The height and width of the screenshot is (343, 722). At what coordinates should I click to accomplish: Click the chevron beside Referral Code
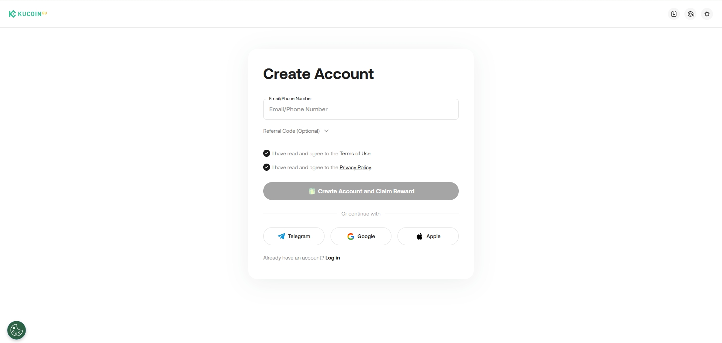click(x=326, y=131)
